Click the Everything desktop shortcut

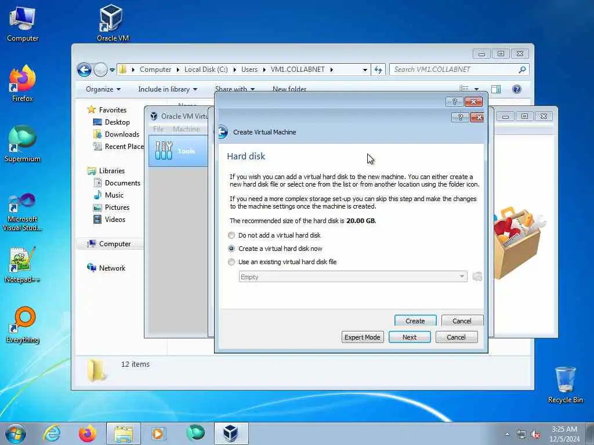[23, 324]
